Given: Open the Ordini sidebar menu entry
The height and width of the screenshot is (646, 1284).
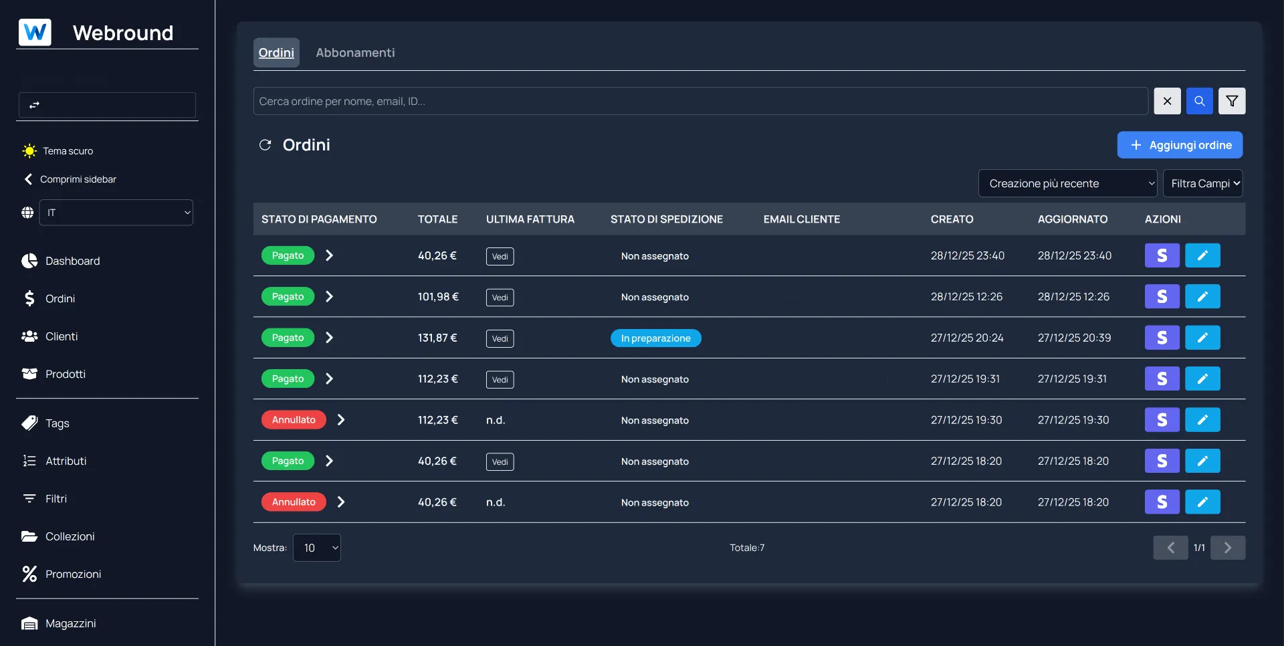Looking at the screenshot, I should [60, 298].
